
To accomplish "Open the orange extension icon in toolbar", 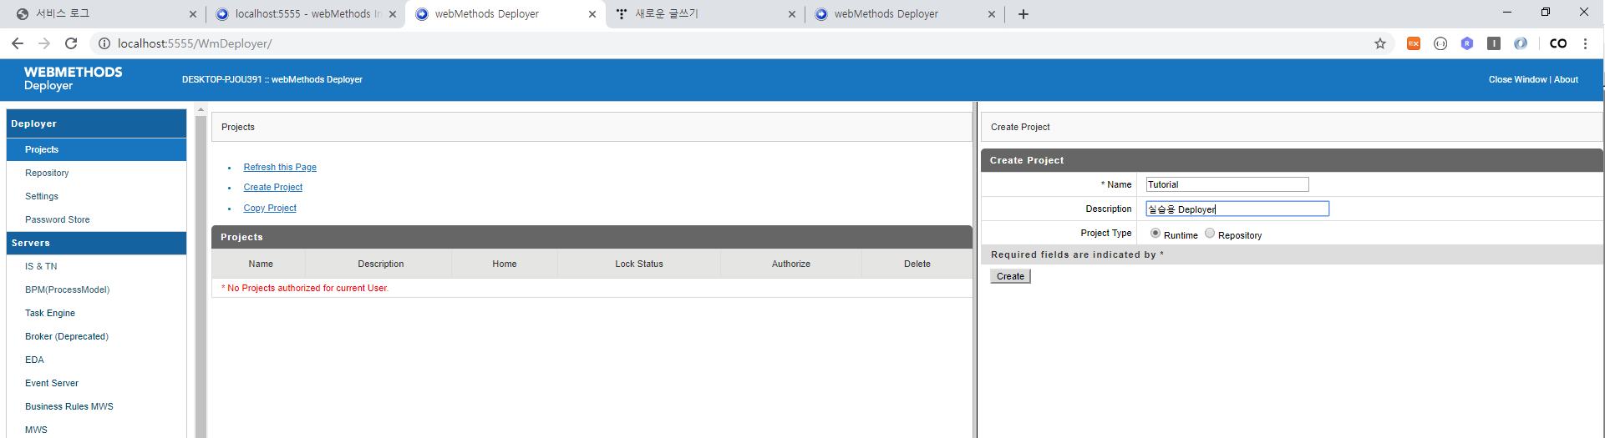I will pos(1414,43).
